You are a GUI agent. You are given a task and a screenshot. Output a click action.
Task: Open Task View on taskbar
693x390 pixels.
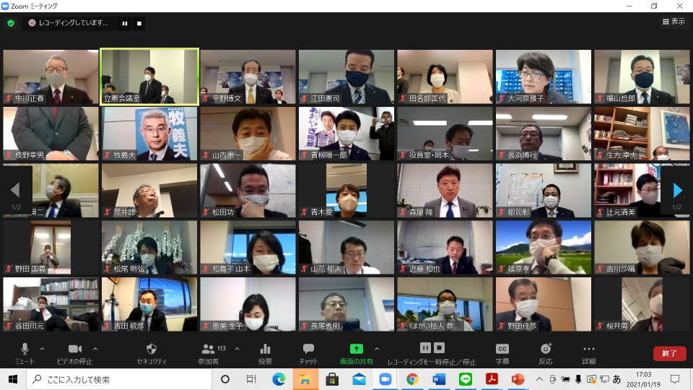pyautogui.click(x=251, y=379)
